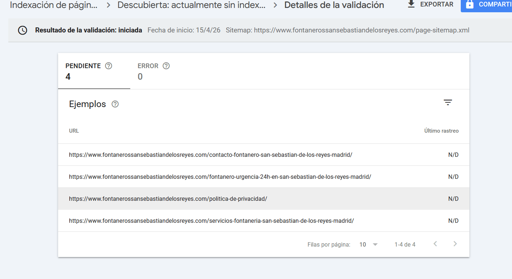This screenshot has height=279, width=512.
Task: Select the politica-de-privacidad URL row
Action: pyautogui.click(x=168, y=199)
